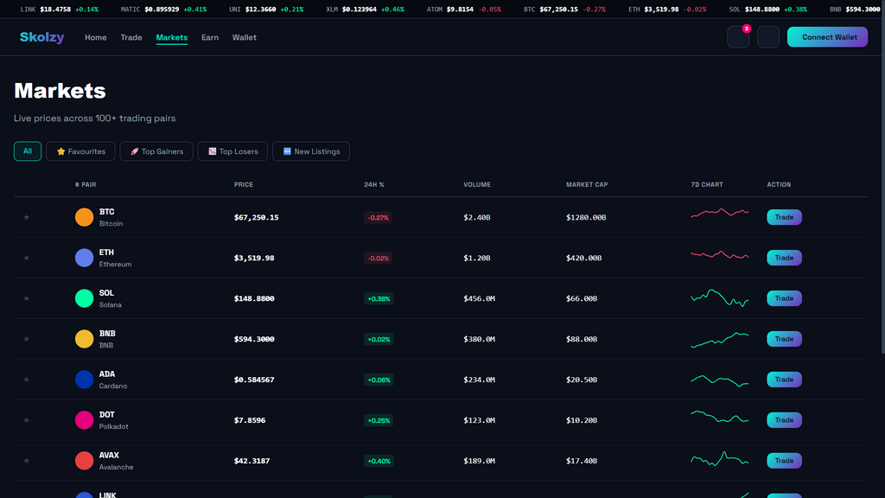Image resolution: width=885 pixels, height=498 pixels.
Task: Click UNI $12.3660 in the ticker
Action: (x=266, y=9)
